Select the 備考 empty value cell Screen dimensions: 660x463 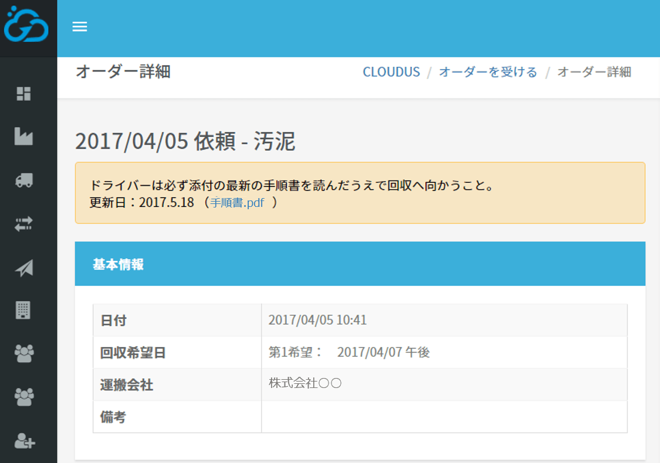444,416
